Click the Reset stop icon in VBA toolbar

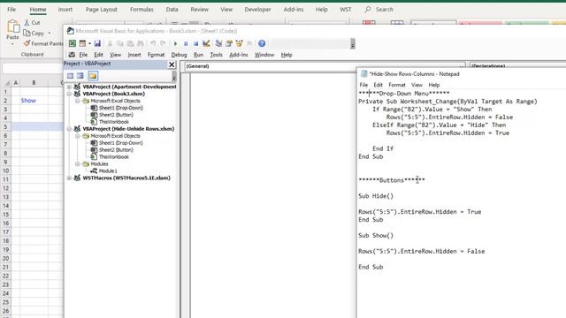[x=195, y=43]
